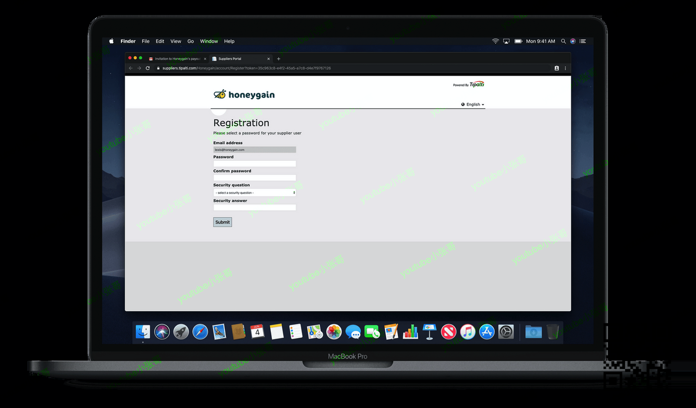Click the browser back arrow
Screen dimensions: 696x408
131,68
